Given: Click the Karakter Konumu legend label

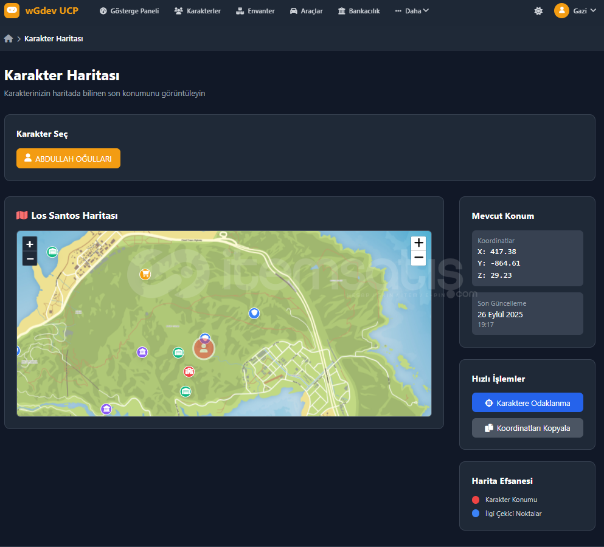Looking at the screenshot, I should click(511, 500).
